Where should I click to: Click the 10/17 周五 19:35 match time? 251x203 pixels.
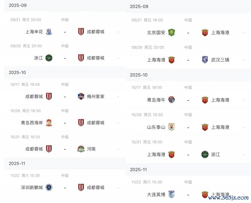pyautogui.click(x=25, y=84)
